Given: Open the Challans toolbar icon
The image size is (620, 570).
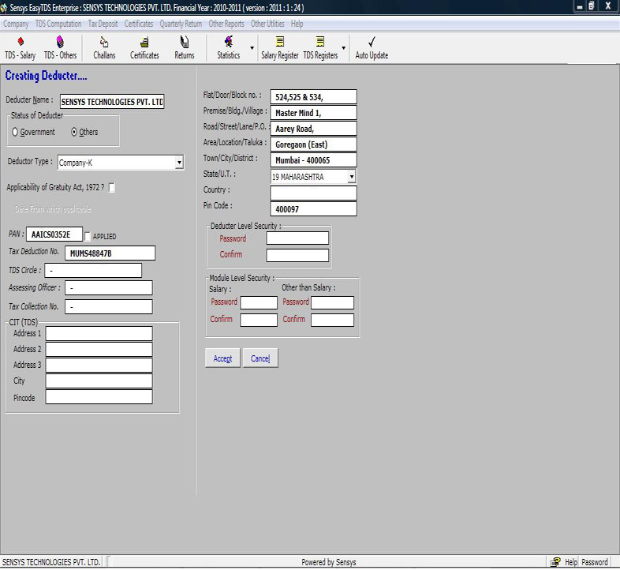Looking at the screenshot, I should [x=104, y=48].
